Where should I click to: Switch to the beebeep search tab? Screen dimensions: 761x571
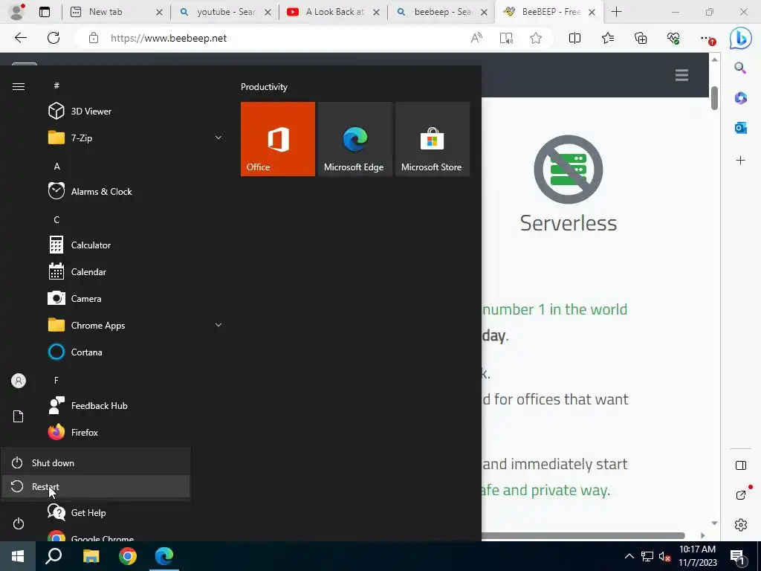click(x=441, y=12)
